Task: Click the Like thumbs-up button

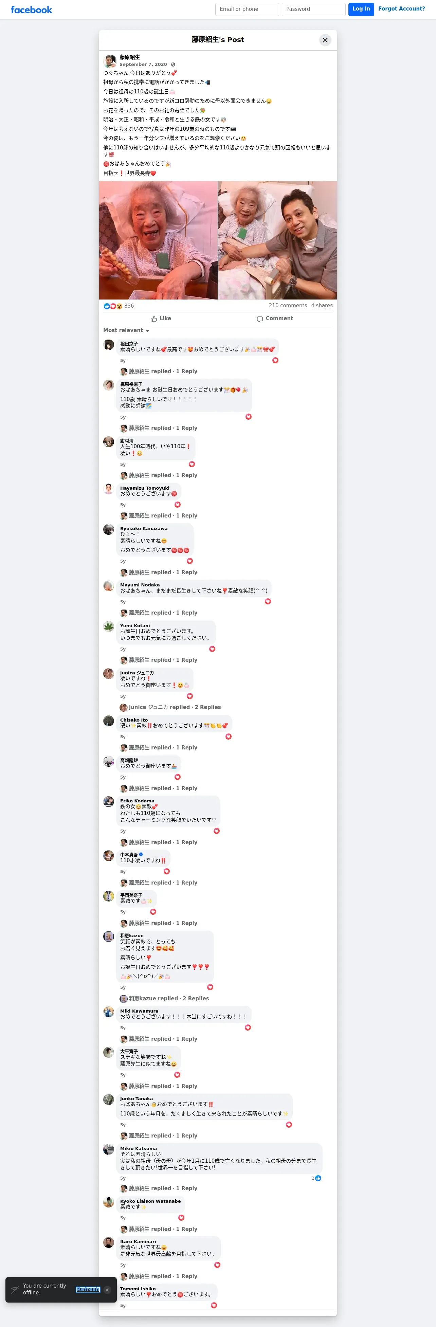Action: [161, 319]
